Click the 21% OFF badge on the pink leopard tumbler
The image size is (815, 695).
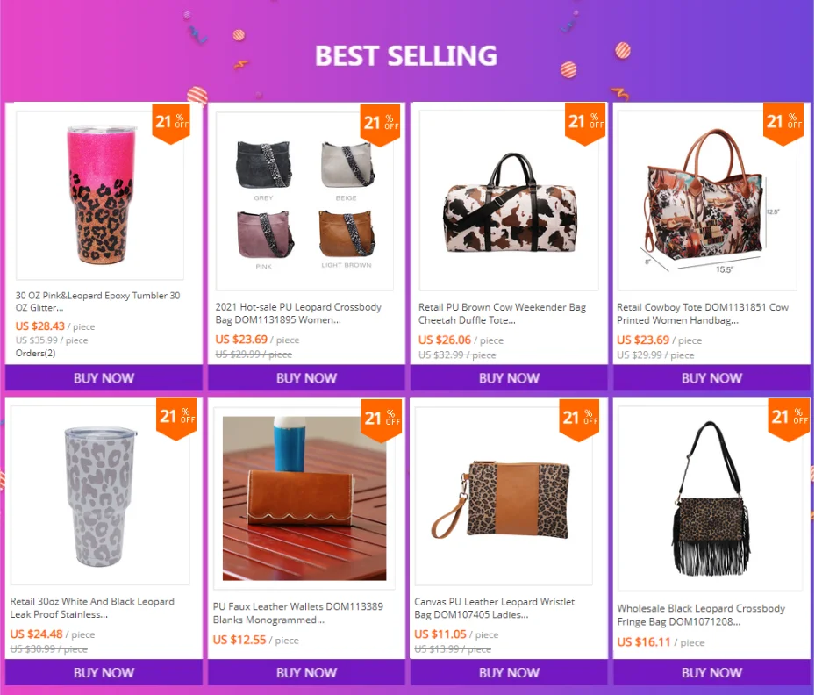tap(171, 123)
